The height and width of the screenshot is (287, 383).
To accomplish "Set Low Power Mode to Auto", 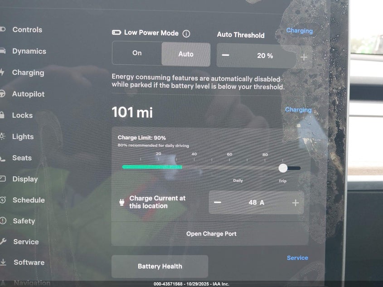I will click(x=186, y=54).
